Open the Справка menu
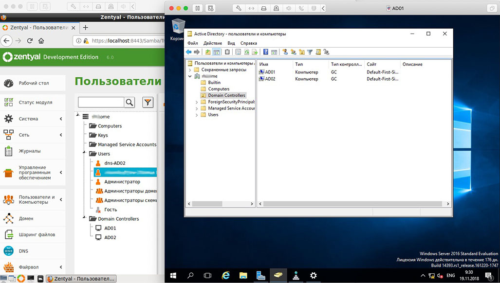500x283 pixels. point(249,43)
